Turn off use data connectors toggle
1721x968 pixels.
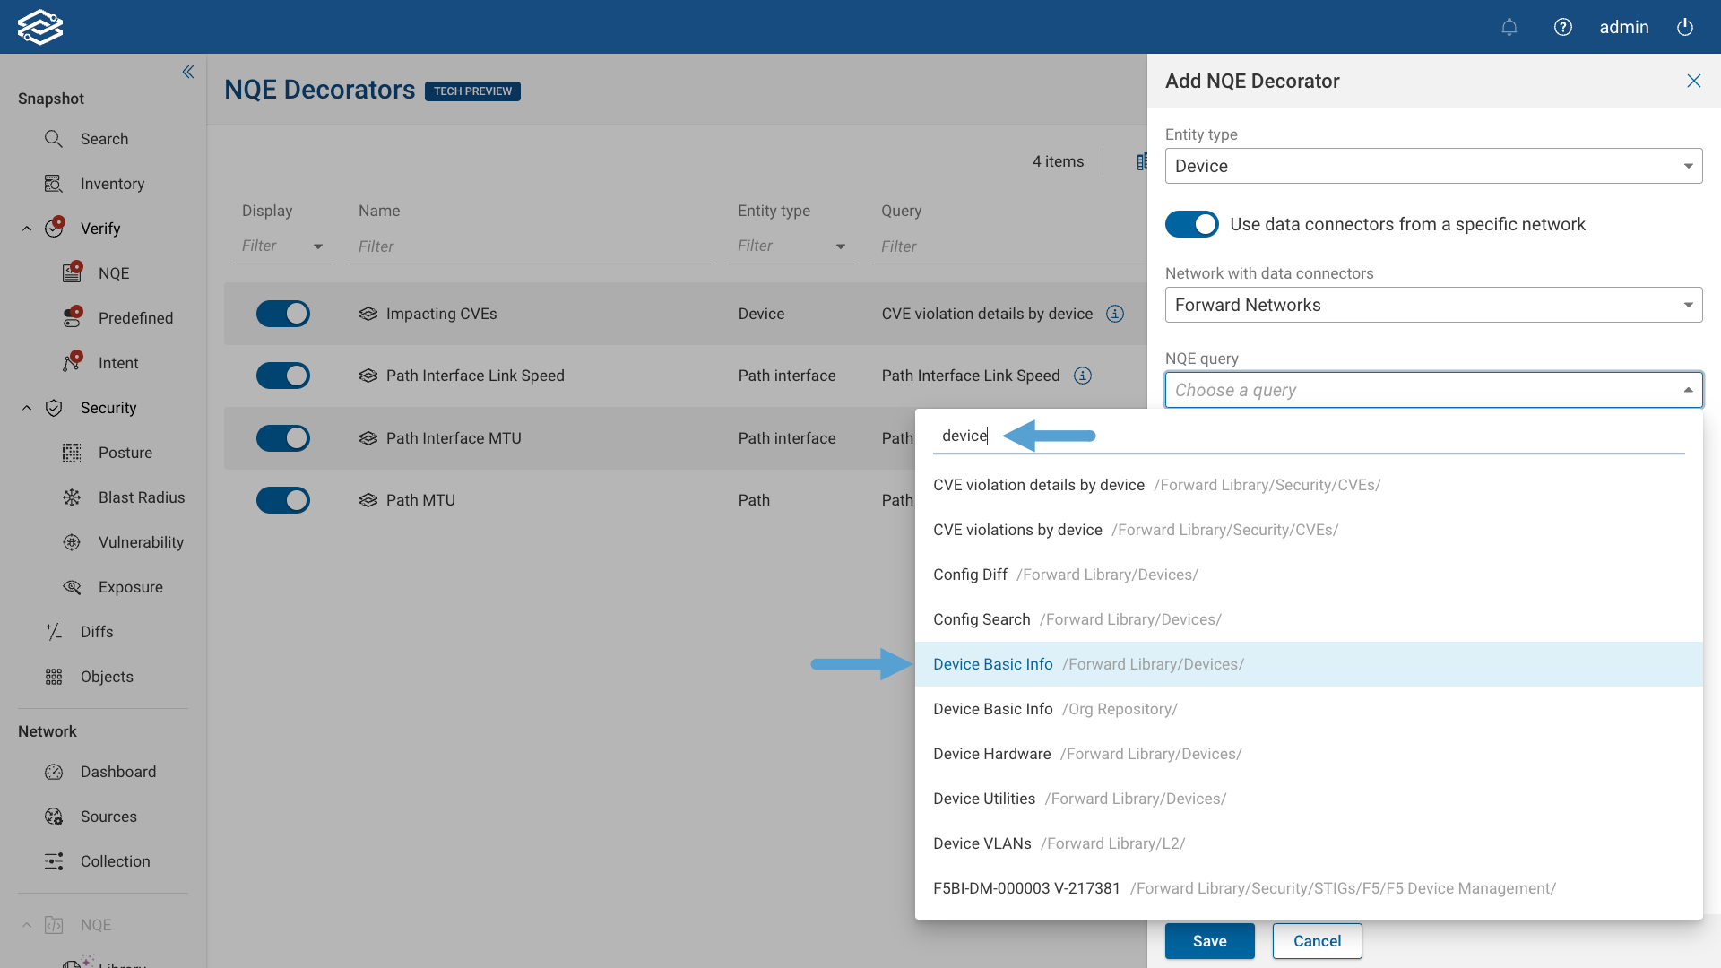tap(1191, 224)
